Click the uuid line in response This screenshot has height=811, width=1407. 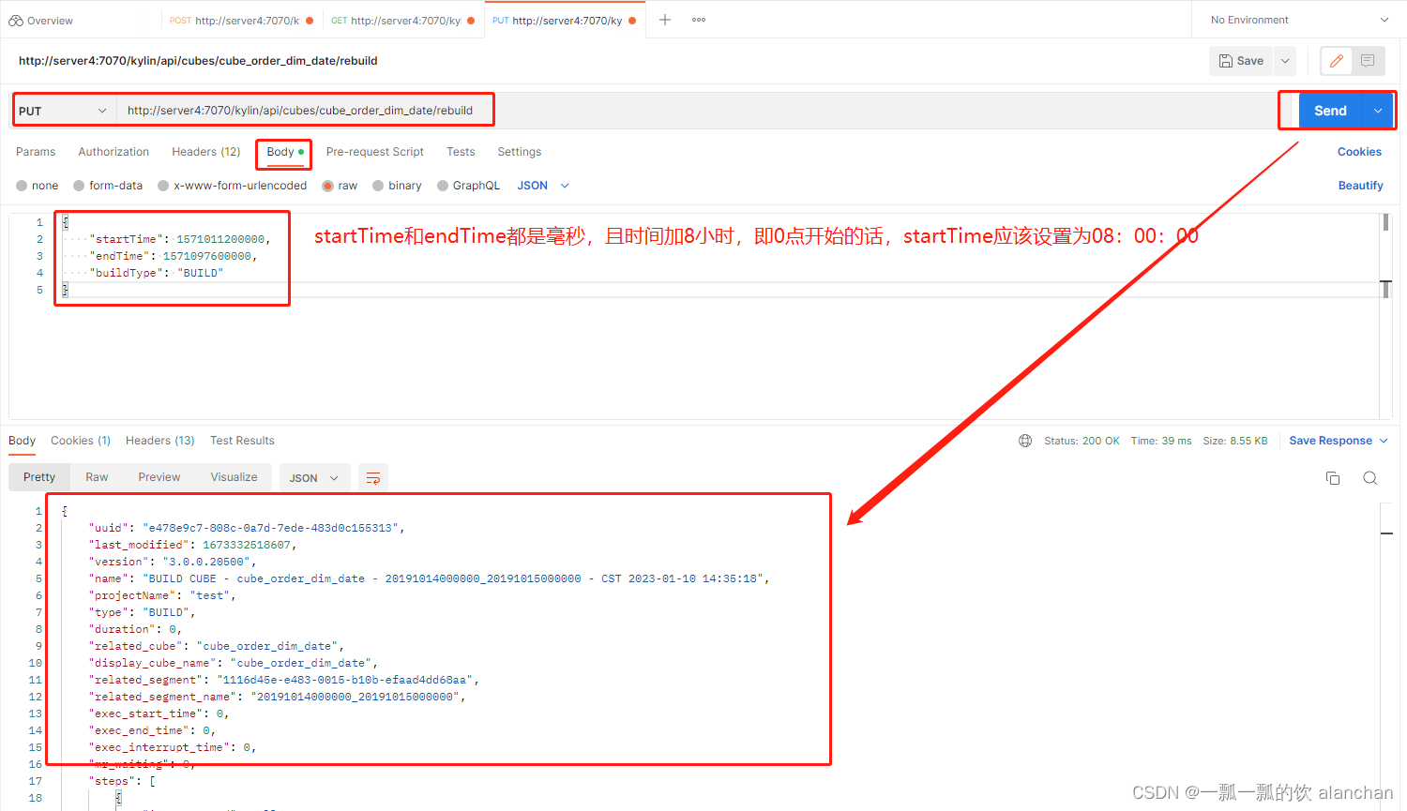[x=247, y=528]
